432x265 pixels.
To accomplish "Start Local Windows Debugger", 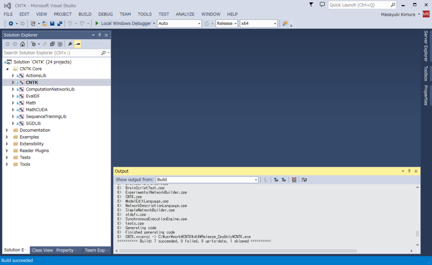I will tap(123, 24).
